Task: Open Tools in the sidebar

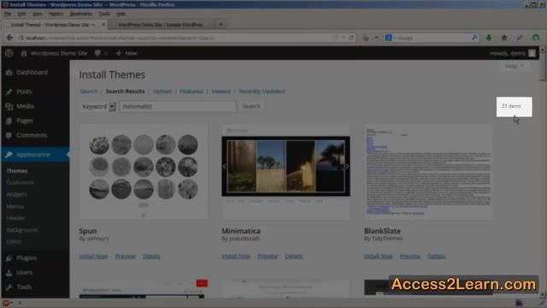Action: (24, 287)
